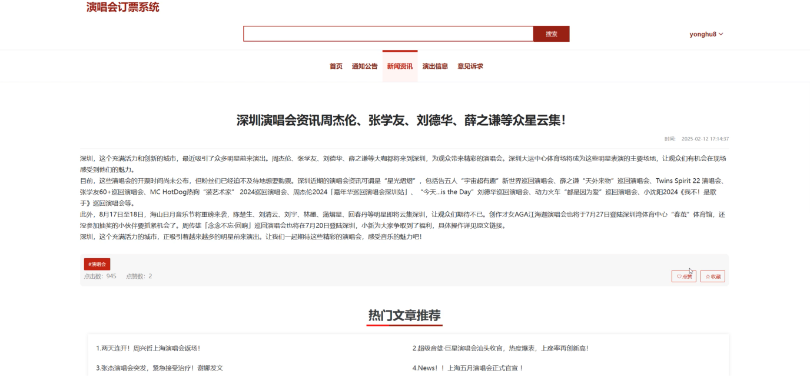
Task: Open the 演出信息 tab
Action: [x=435, y=66]
